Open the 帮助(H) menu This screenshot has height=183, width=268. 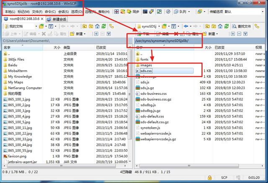104,12
